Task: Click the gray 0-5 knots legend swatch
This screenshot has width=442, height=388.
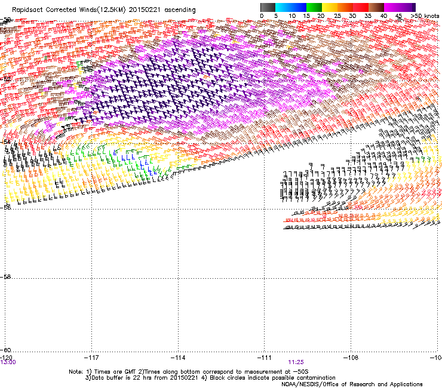Action: [x=268, y=7]
